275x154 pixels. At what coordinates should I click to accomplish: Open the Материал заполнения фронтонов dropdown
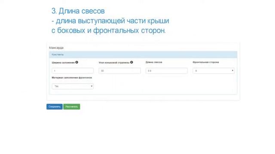pos(73,86)
